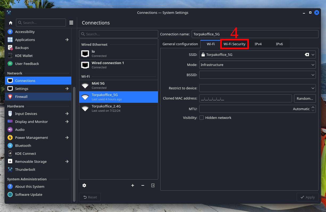The width and height of the screenshot is (326, 212).
Task: Enable the Hidden network checkbox
Action: tap(202, 118)
